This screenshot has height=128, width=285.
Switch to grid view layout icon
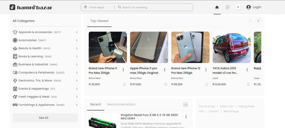(185, 105)
